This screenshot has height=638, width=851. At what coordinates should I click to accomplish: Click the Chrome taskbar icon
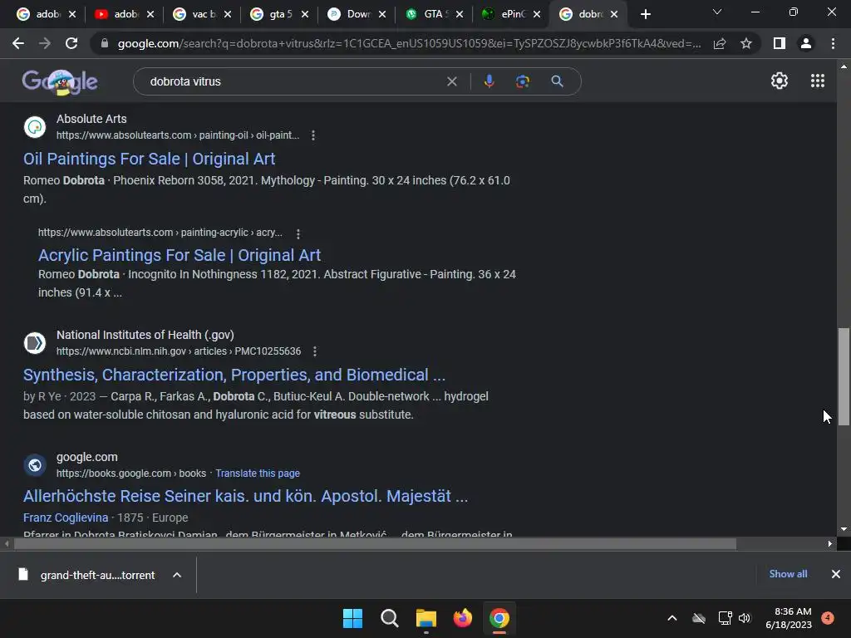click(499, 618)
